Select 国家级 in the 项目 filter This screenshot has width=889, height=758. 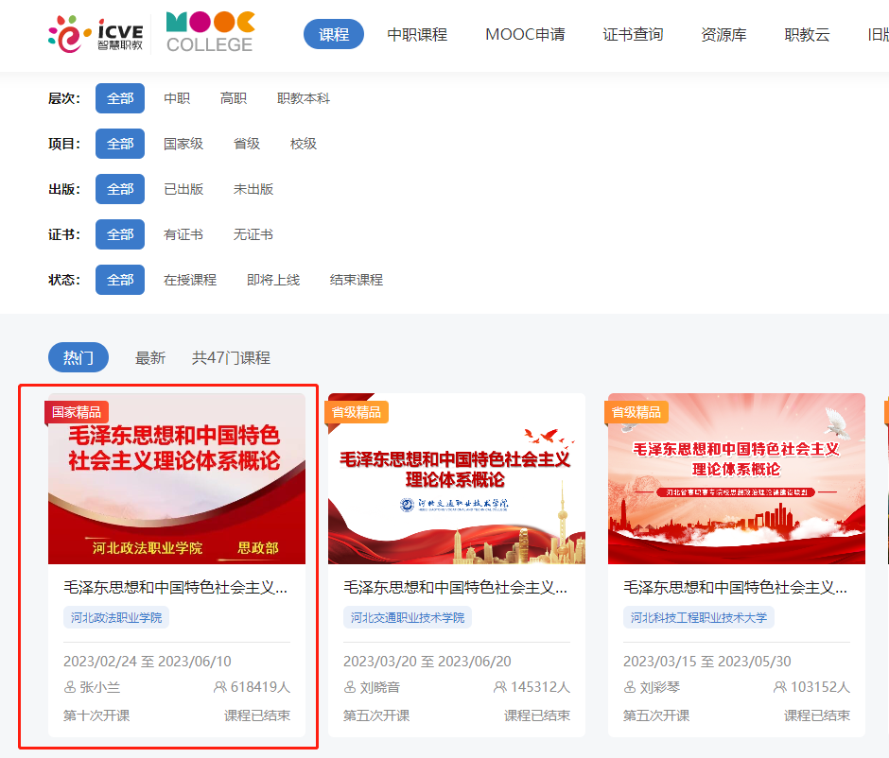pyautogui.click(x=183, y=144)
